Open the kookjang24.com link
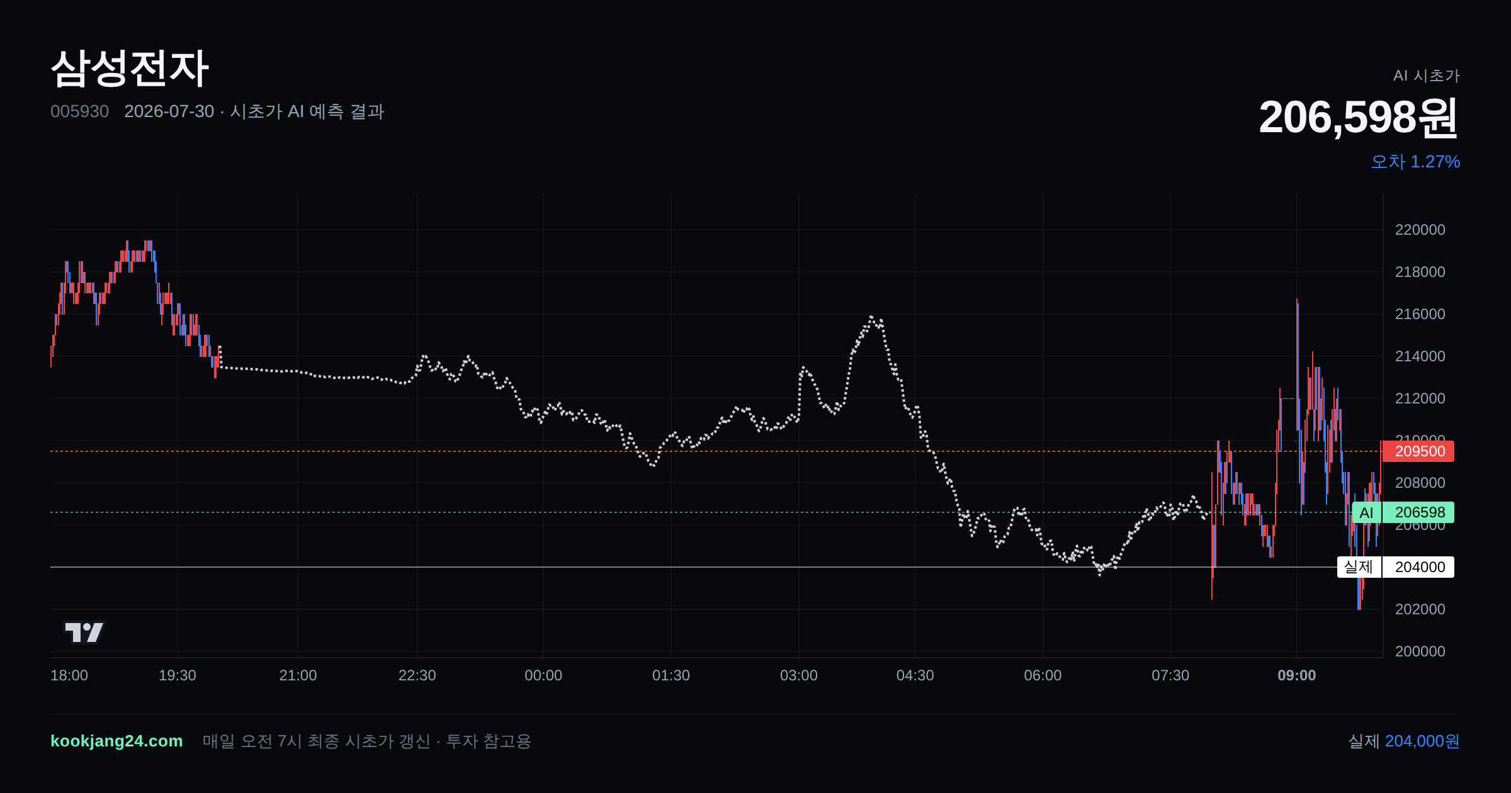The image size is (1511, 793). coord(116,741)
